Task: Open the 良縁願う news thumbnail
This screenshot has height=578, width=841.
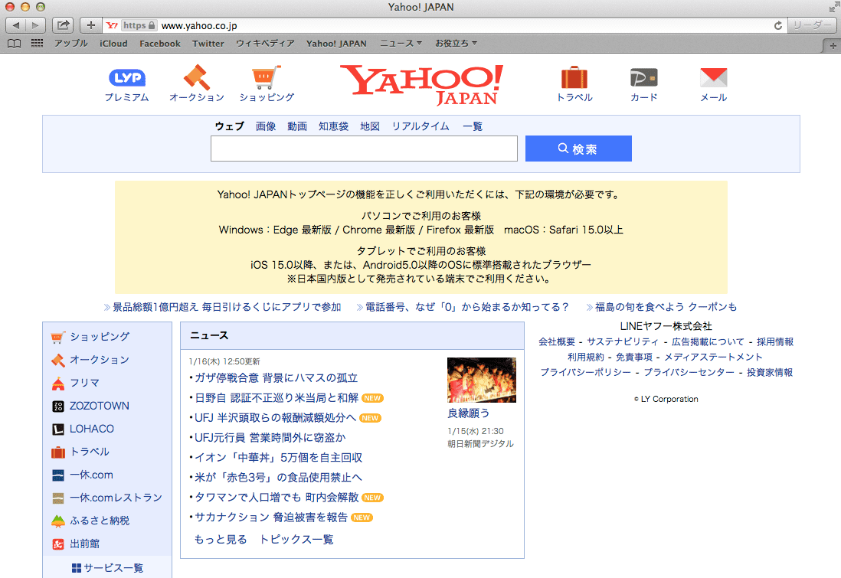Action: click(x=482, y=380)
